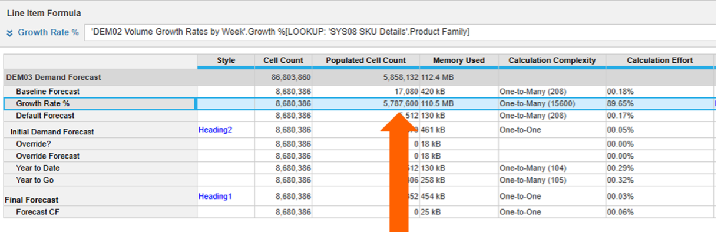Select the Populated Cell Count column header

click(366, 60)
